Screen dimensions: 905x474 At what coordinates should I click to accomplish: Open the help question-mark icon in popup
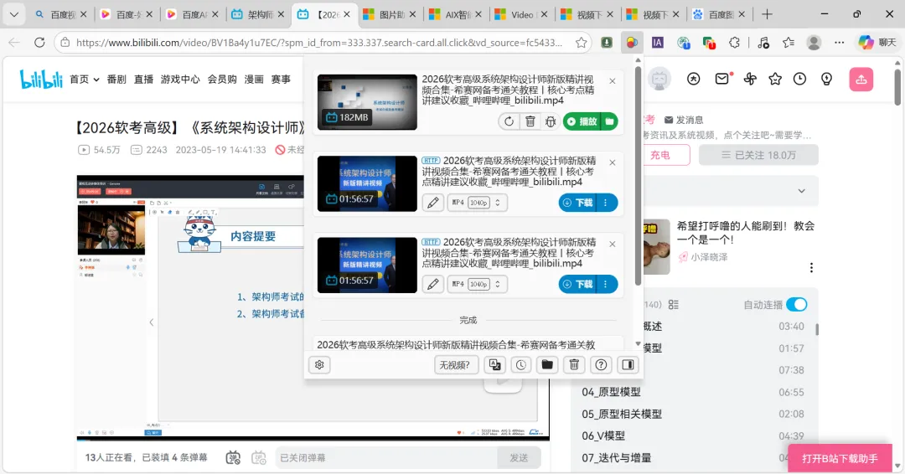tap(601, 365)
